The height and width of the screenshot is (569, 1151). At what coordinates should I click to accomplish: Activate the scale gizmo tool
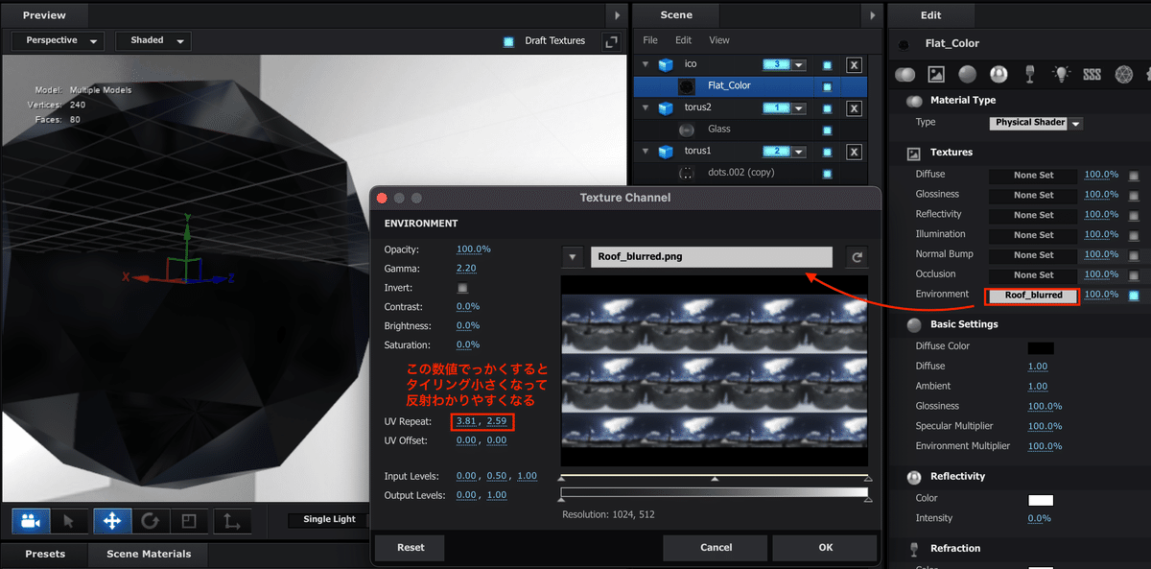tap(189, 520)
